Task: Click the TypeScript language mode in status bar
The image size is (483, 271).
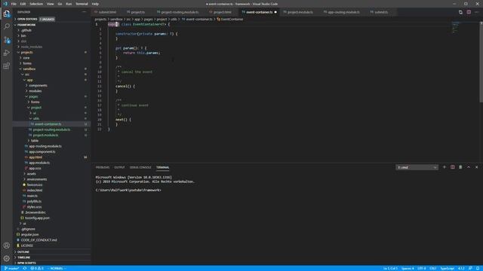Action: (x=447, y=268)
